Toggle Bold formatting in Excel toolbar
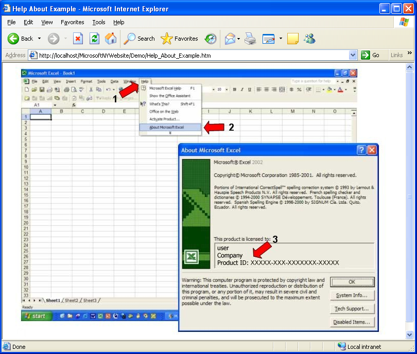Image resolution: width=417 pixels, height=354 pixels. 235,90
